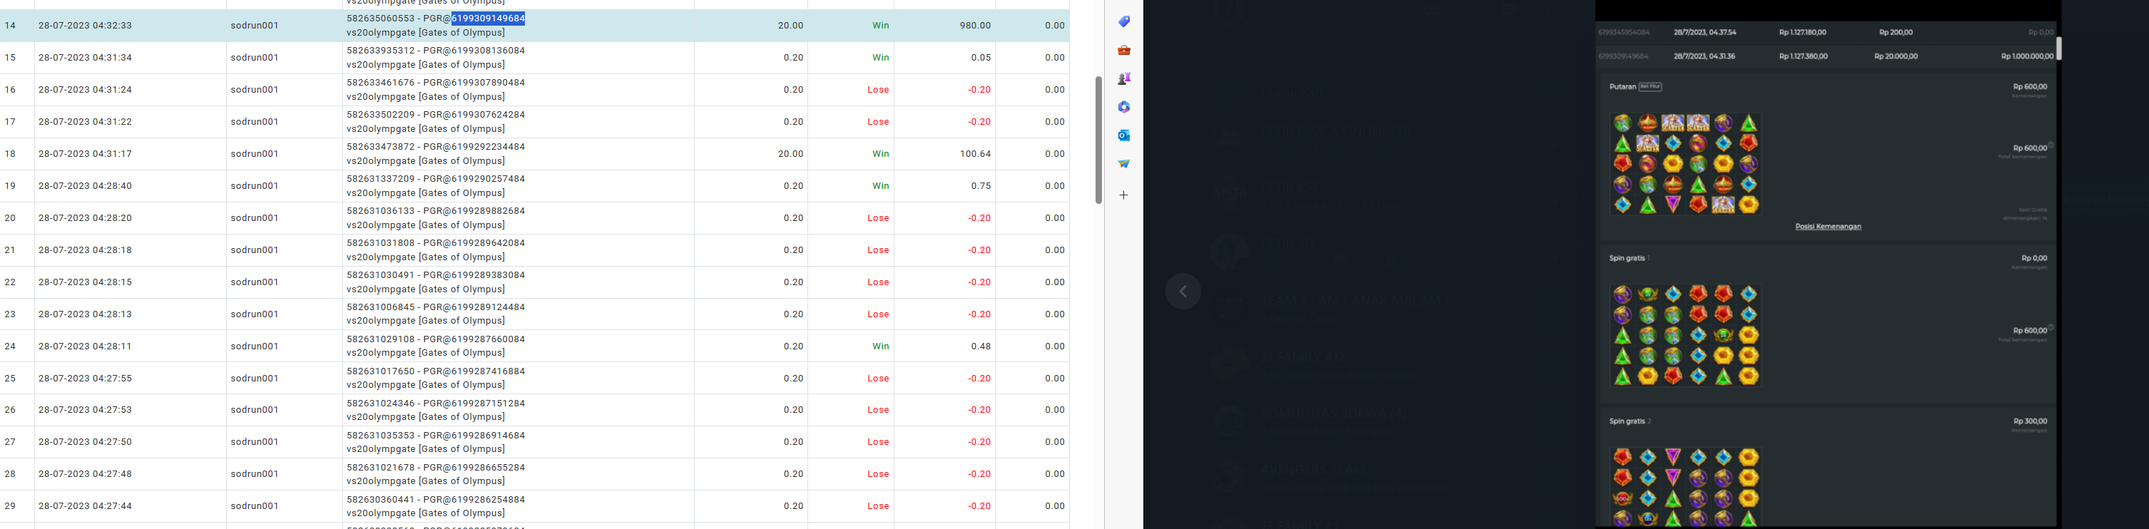The image size is (2149, 529).
Task: Click bet ID 582630360441 in row 29
Action: click(x=380, y=500)
